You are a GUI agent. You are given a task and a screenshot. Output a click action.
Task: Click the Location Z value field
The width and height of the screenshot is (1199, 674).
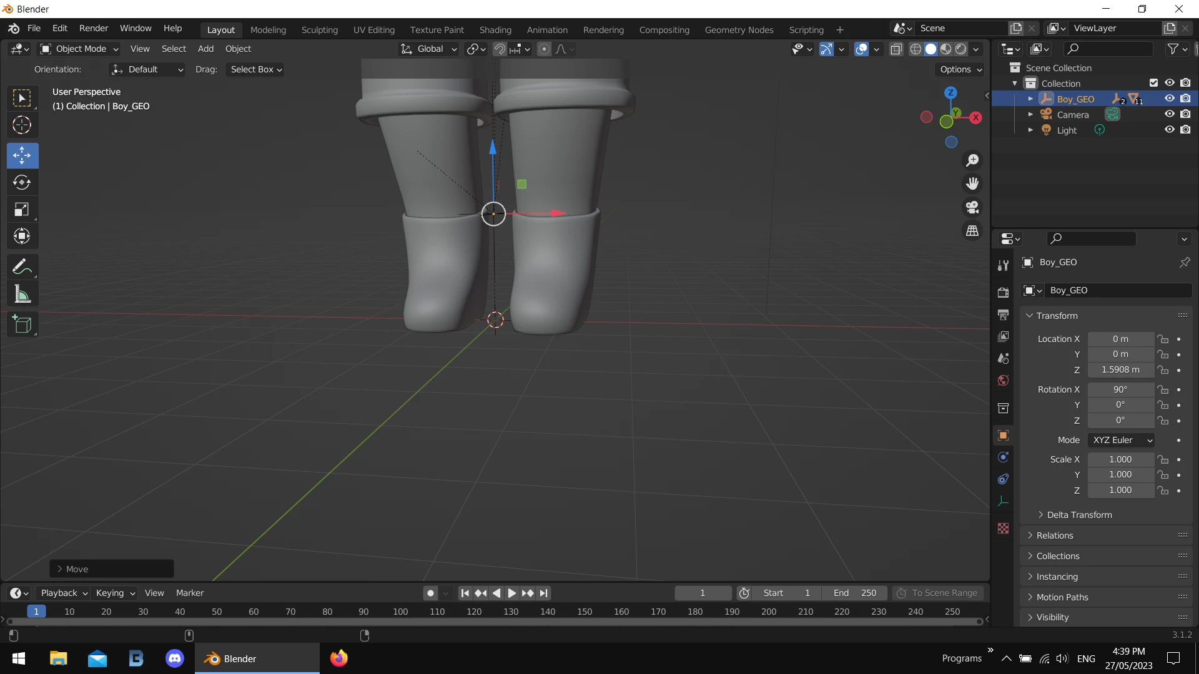pyautogui.click(x=1120, y=370)
